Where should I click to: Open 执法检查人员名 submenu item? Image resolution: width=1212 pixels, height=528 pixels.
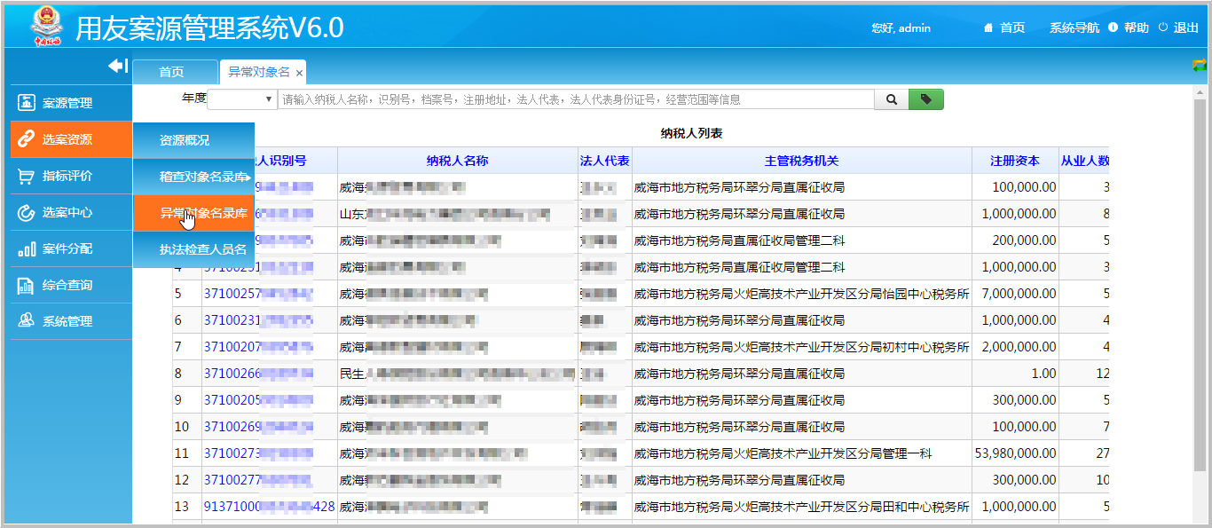point(193,249)
